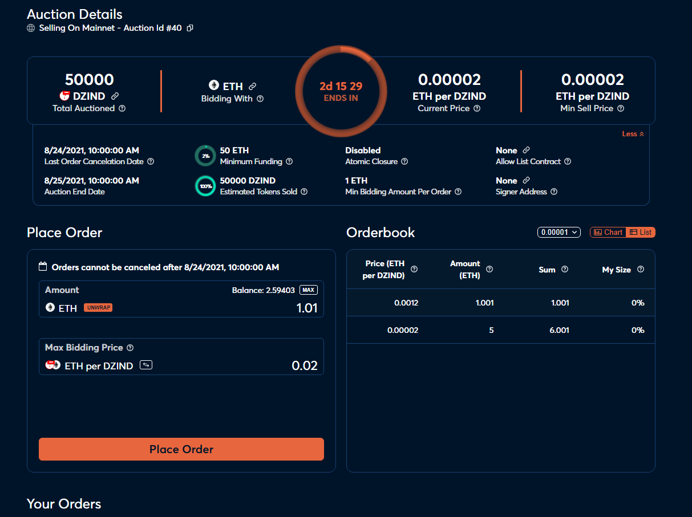This screenshot has width=692, height=517.
Task: Show help for Min Bidding Amount Per Order
Action: point(458,192)
